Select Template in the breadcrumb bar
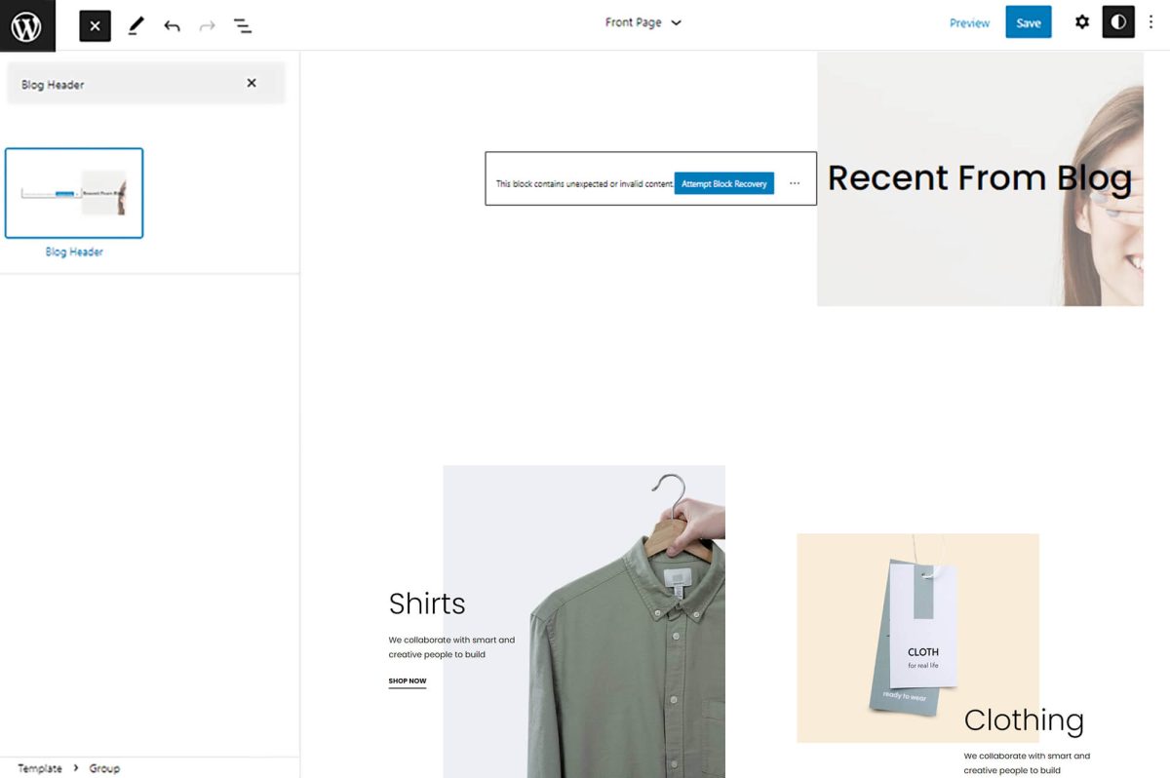Screen dimensions: 1170x778 point(41,768)
